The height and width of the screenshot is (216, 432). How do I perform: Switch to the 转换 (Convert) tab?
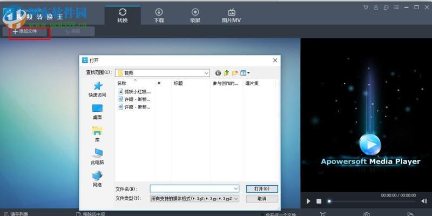pos(123,16)
